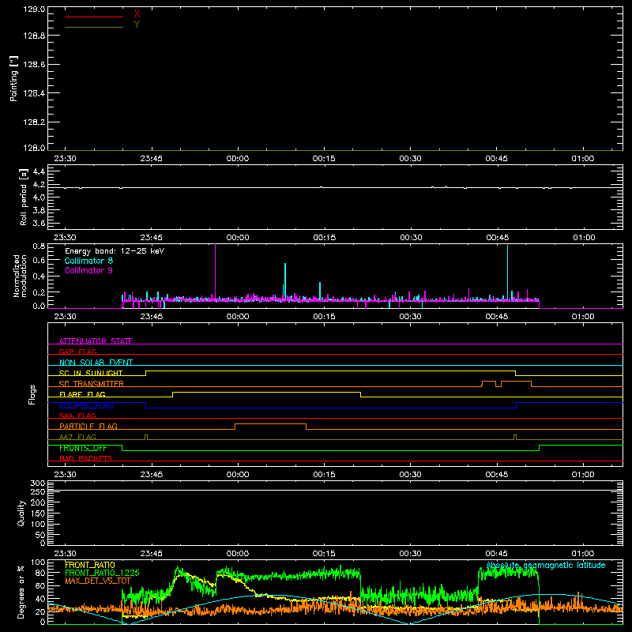Click the Degrees or % axis title
The width and height of the screenshot is (632, 632).
coord(21,592)
